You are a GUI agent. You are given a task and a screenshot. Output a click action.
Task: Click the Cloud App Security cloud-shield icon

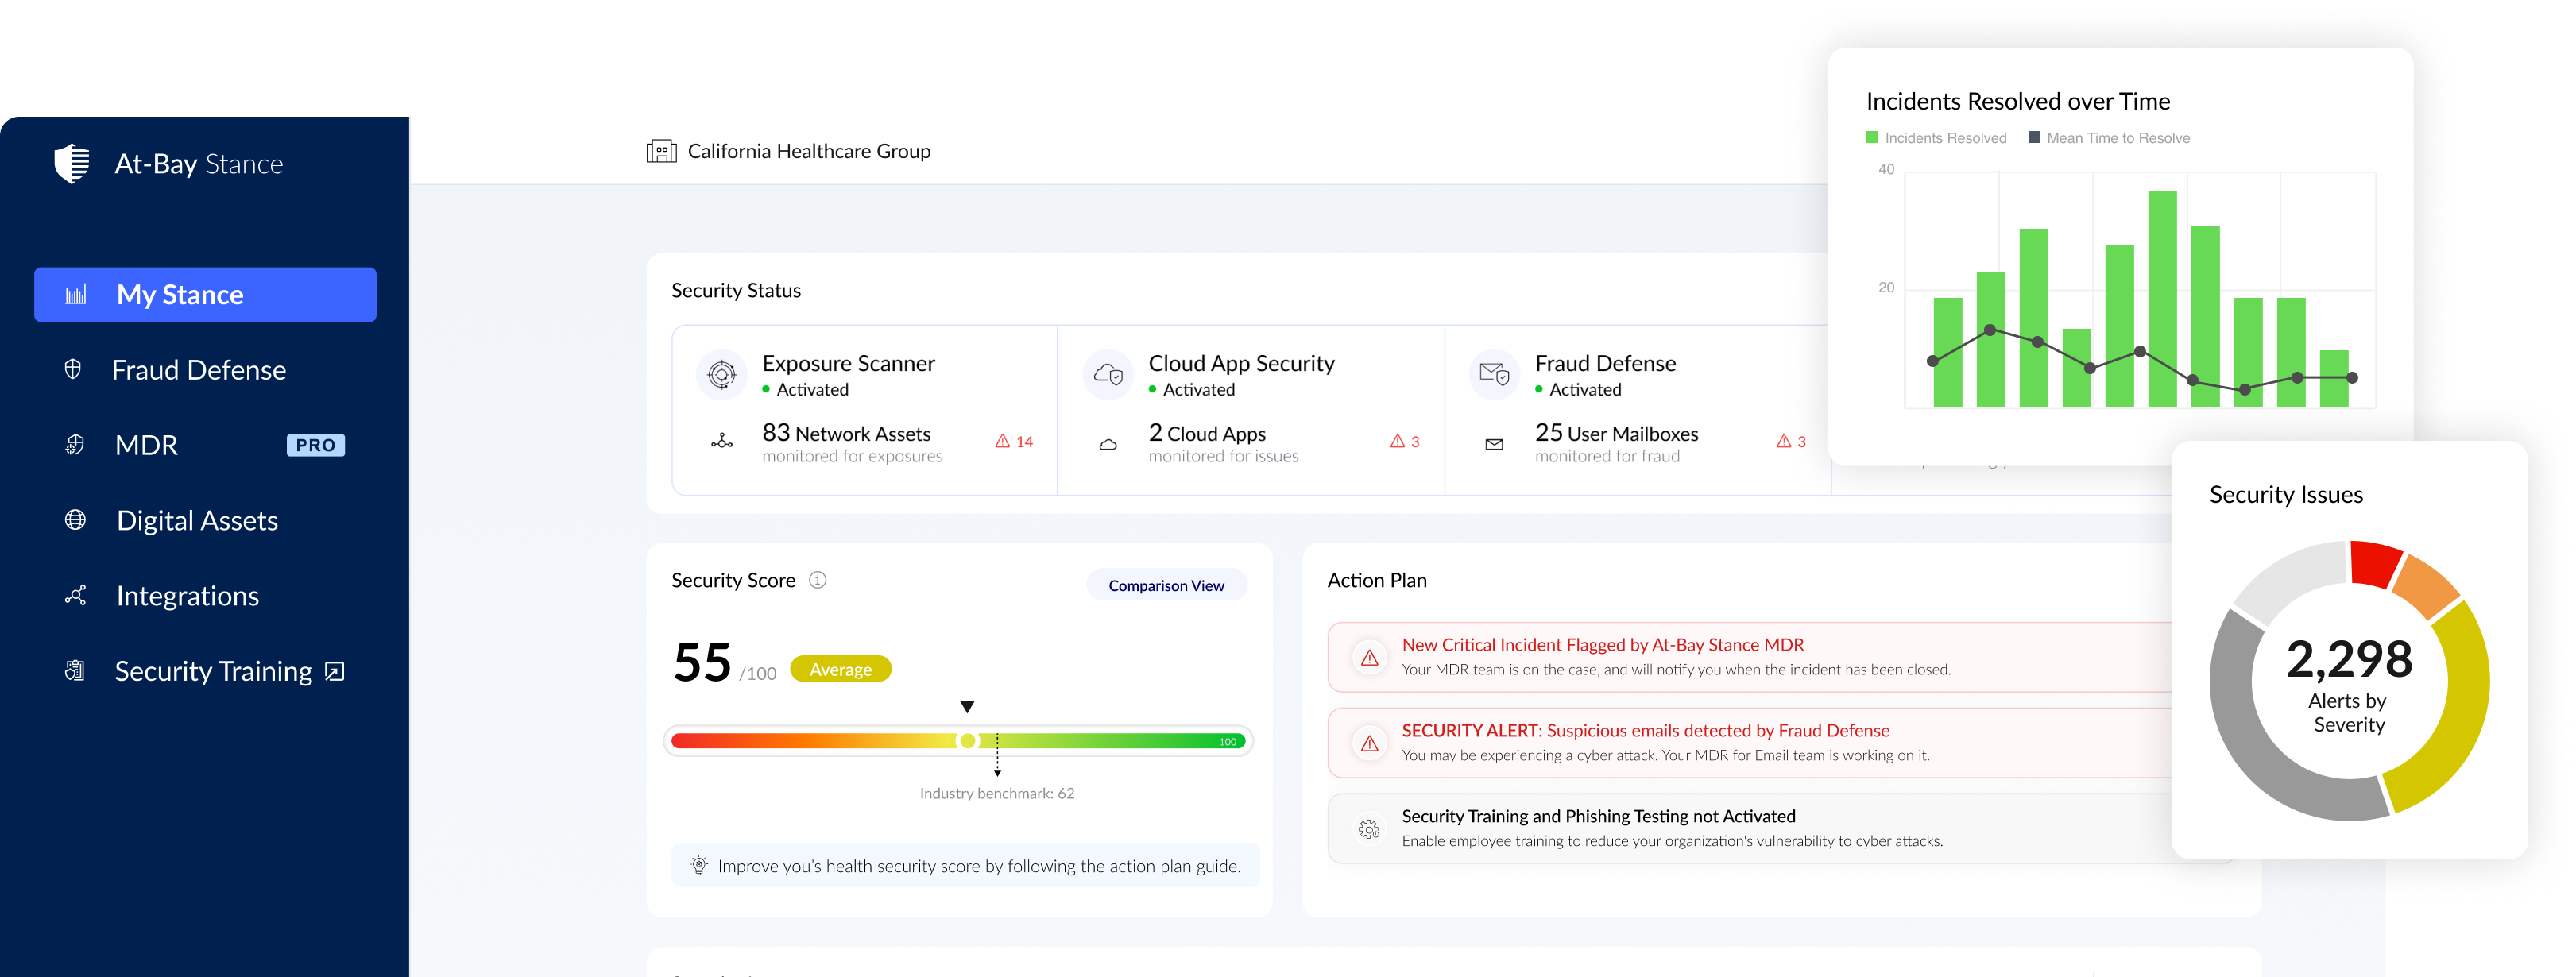1107,375
